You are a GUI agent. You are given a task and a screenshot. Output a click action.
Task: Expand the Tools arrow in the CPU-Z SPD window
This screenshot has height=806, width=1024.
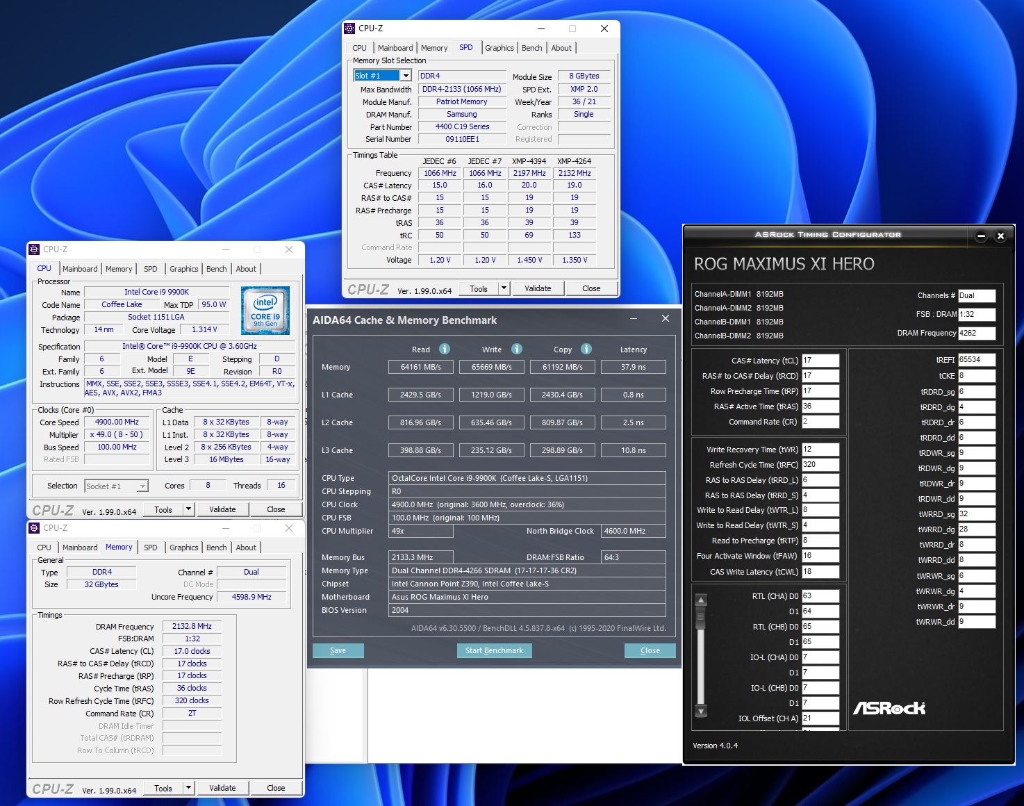(x=504, y=288)
